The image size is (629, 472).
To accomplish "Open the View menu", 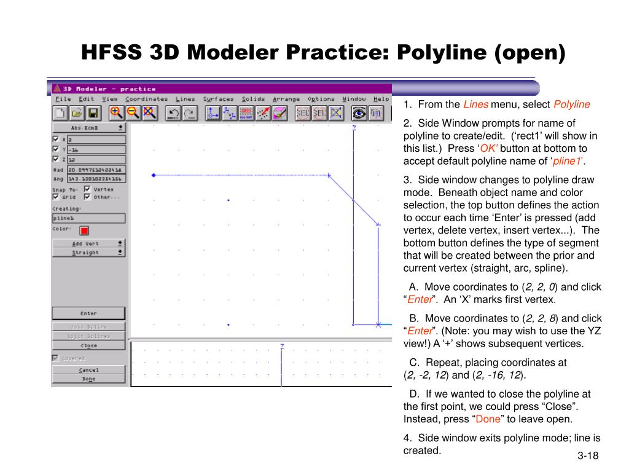I will [109, 99].
